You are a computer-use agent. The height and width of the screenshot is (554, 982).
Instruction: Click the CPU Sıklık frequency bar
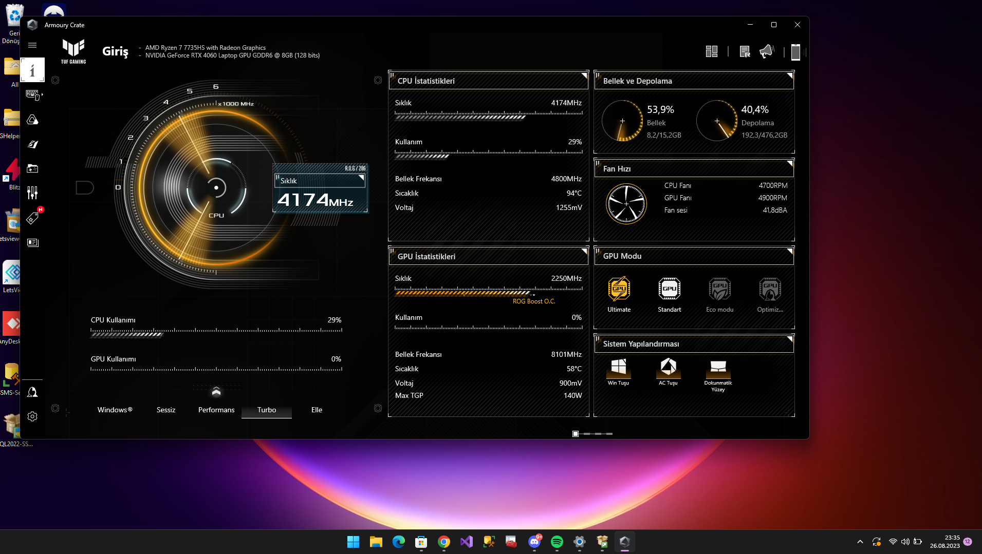pyautogui.click(x=489, y=116)
